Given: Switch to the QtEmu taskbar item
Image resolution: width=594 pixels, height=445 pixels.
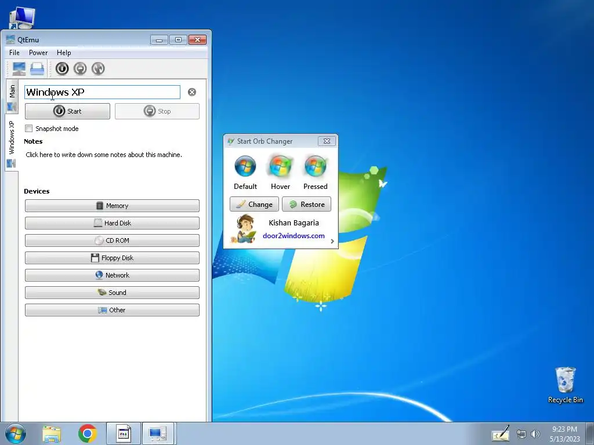Looking at the screenshot, I should pyautogui.click(x=158, y=433).
